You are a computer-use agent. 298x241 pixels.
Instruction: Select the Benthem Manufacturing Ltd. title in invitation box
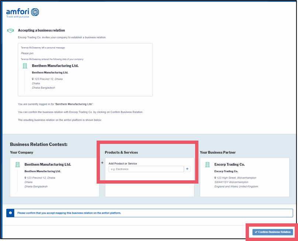(x=55, y=66)
